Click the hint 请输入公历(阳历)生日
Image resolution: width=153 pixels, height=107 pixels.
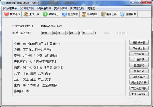click(115, 33)
